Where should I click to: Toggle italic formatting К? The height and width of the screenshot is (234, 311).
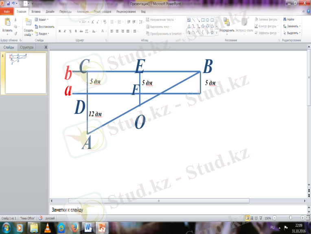[65, 31]
